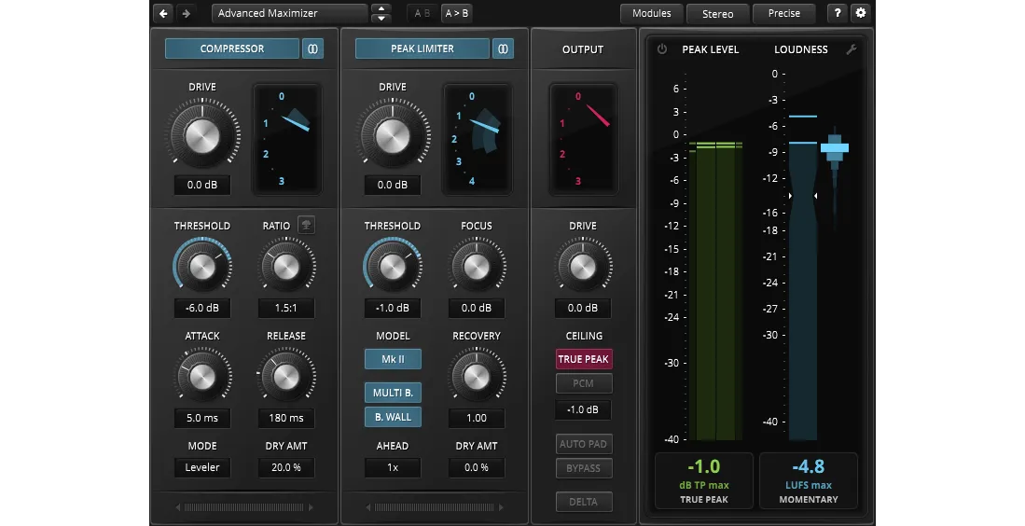
Task: Open the Stereo channel mode menu
Action: [x=717, y=13]
